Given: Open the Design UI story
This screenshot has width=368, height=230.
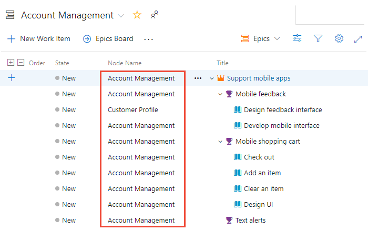Looking at the screenshot, I should (x=259, y=205).
